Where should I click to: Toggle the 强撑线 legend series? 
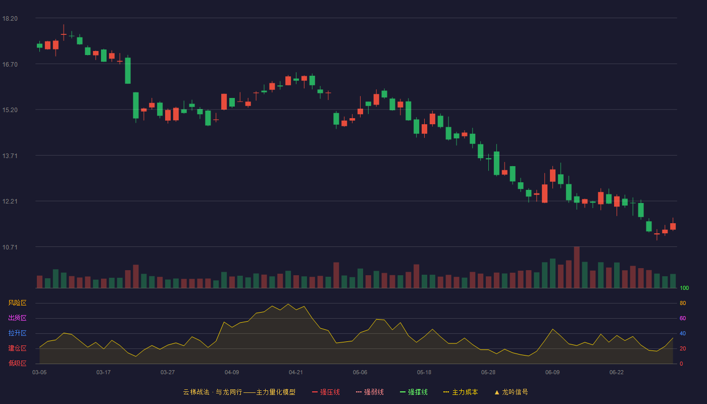[414, 392]
